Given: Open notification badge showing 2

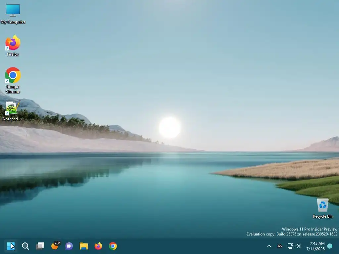Looking at the screenshot, I should tap(330, 246).
